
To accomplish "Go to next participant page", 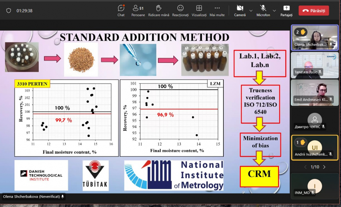I will coord(324,167).
